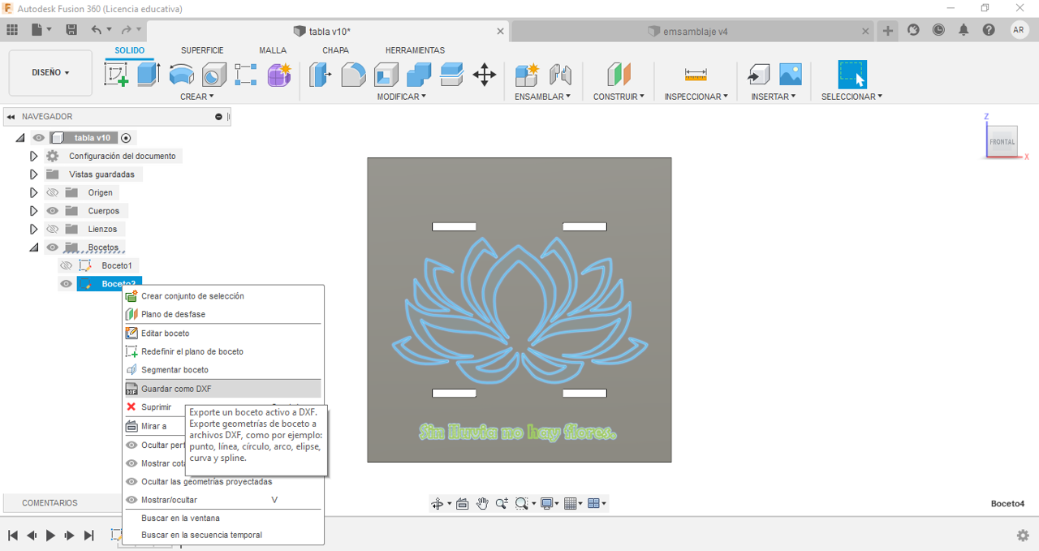Select the Move/Copy arrows tool
1039x551 pixels.
485,75
